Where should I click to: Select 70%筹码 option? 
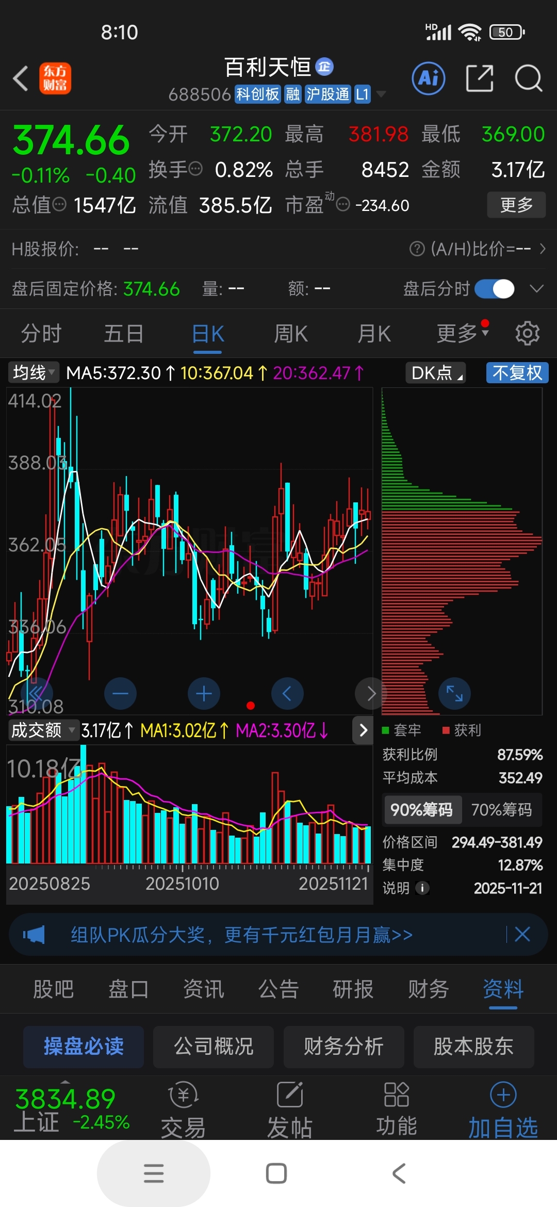coord(501,810)
